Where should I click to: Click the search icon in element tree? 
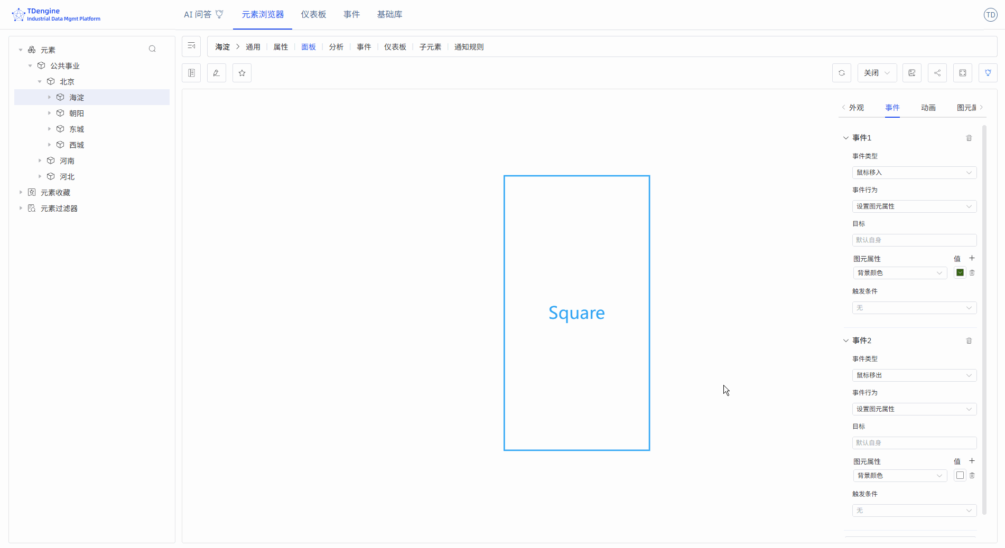pyautogui.click(x=152, y=49)
